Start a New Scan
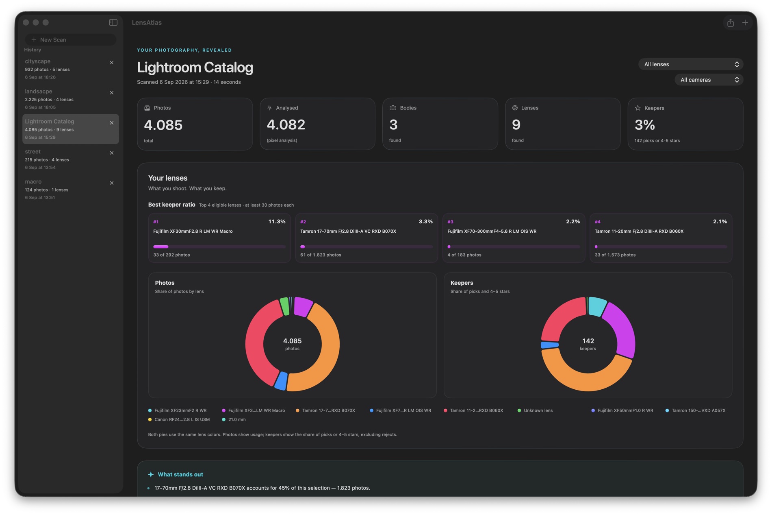This screenshot has height=515, width=772. coord(71,39)
